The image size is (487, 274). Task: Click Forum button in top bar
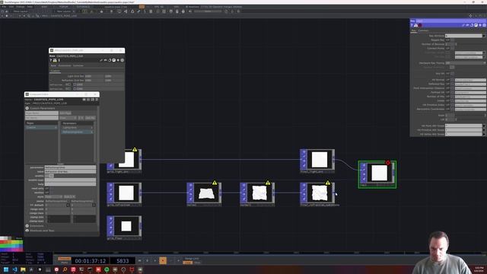pos(64,7)
